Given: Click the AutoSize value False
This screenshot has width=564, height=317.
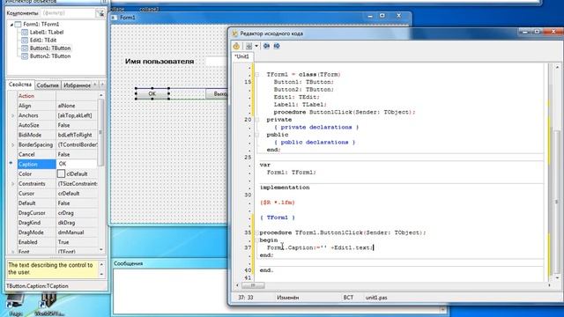Looking at the screenshot, I should pyautogui.click(x=77, y=125).
